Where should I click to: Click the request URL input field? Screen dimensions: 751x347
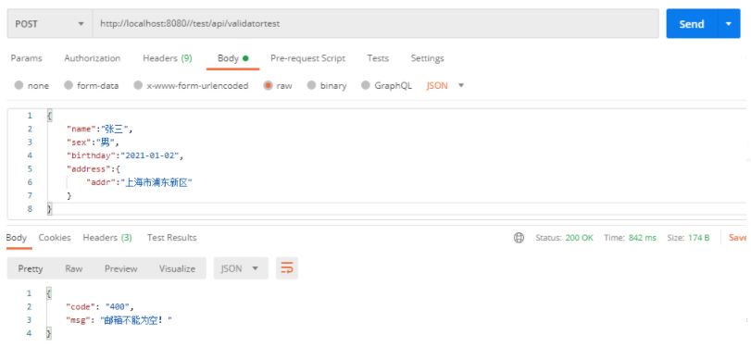376,23
